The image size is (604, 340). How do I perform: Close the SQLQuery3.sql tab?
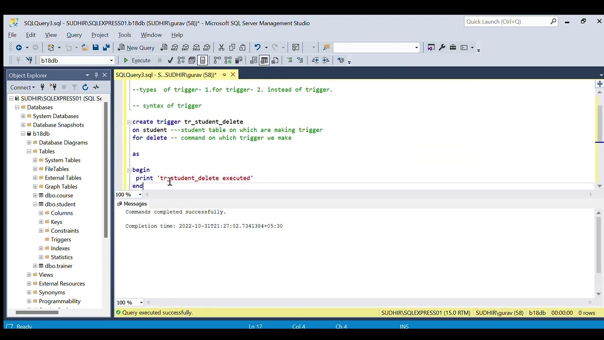click(x=233, y=75)
